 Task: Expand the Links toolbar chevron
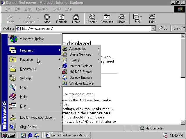tap(183, 28)
